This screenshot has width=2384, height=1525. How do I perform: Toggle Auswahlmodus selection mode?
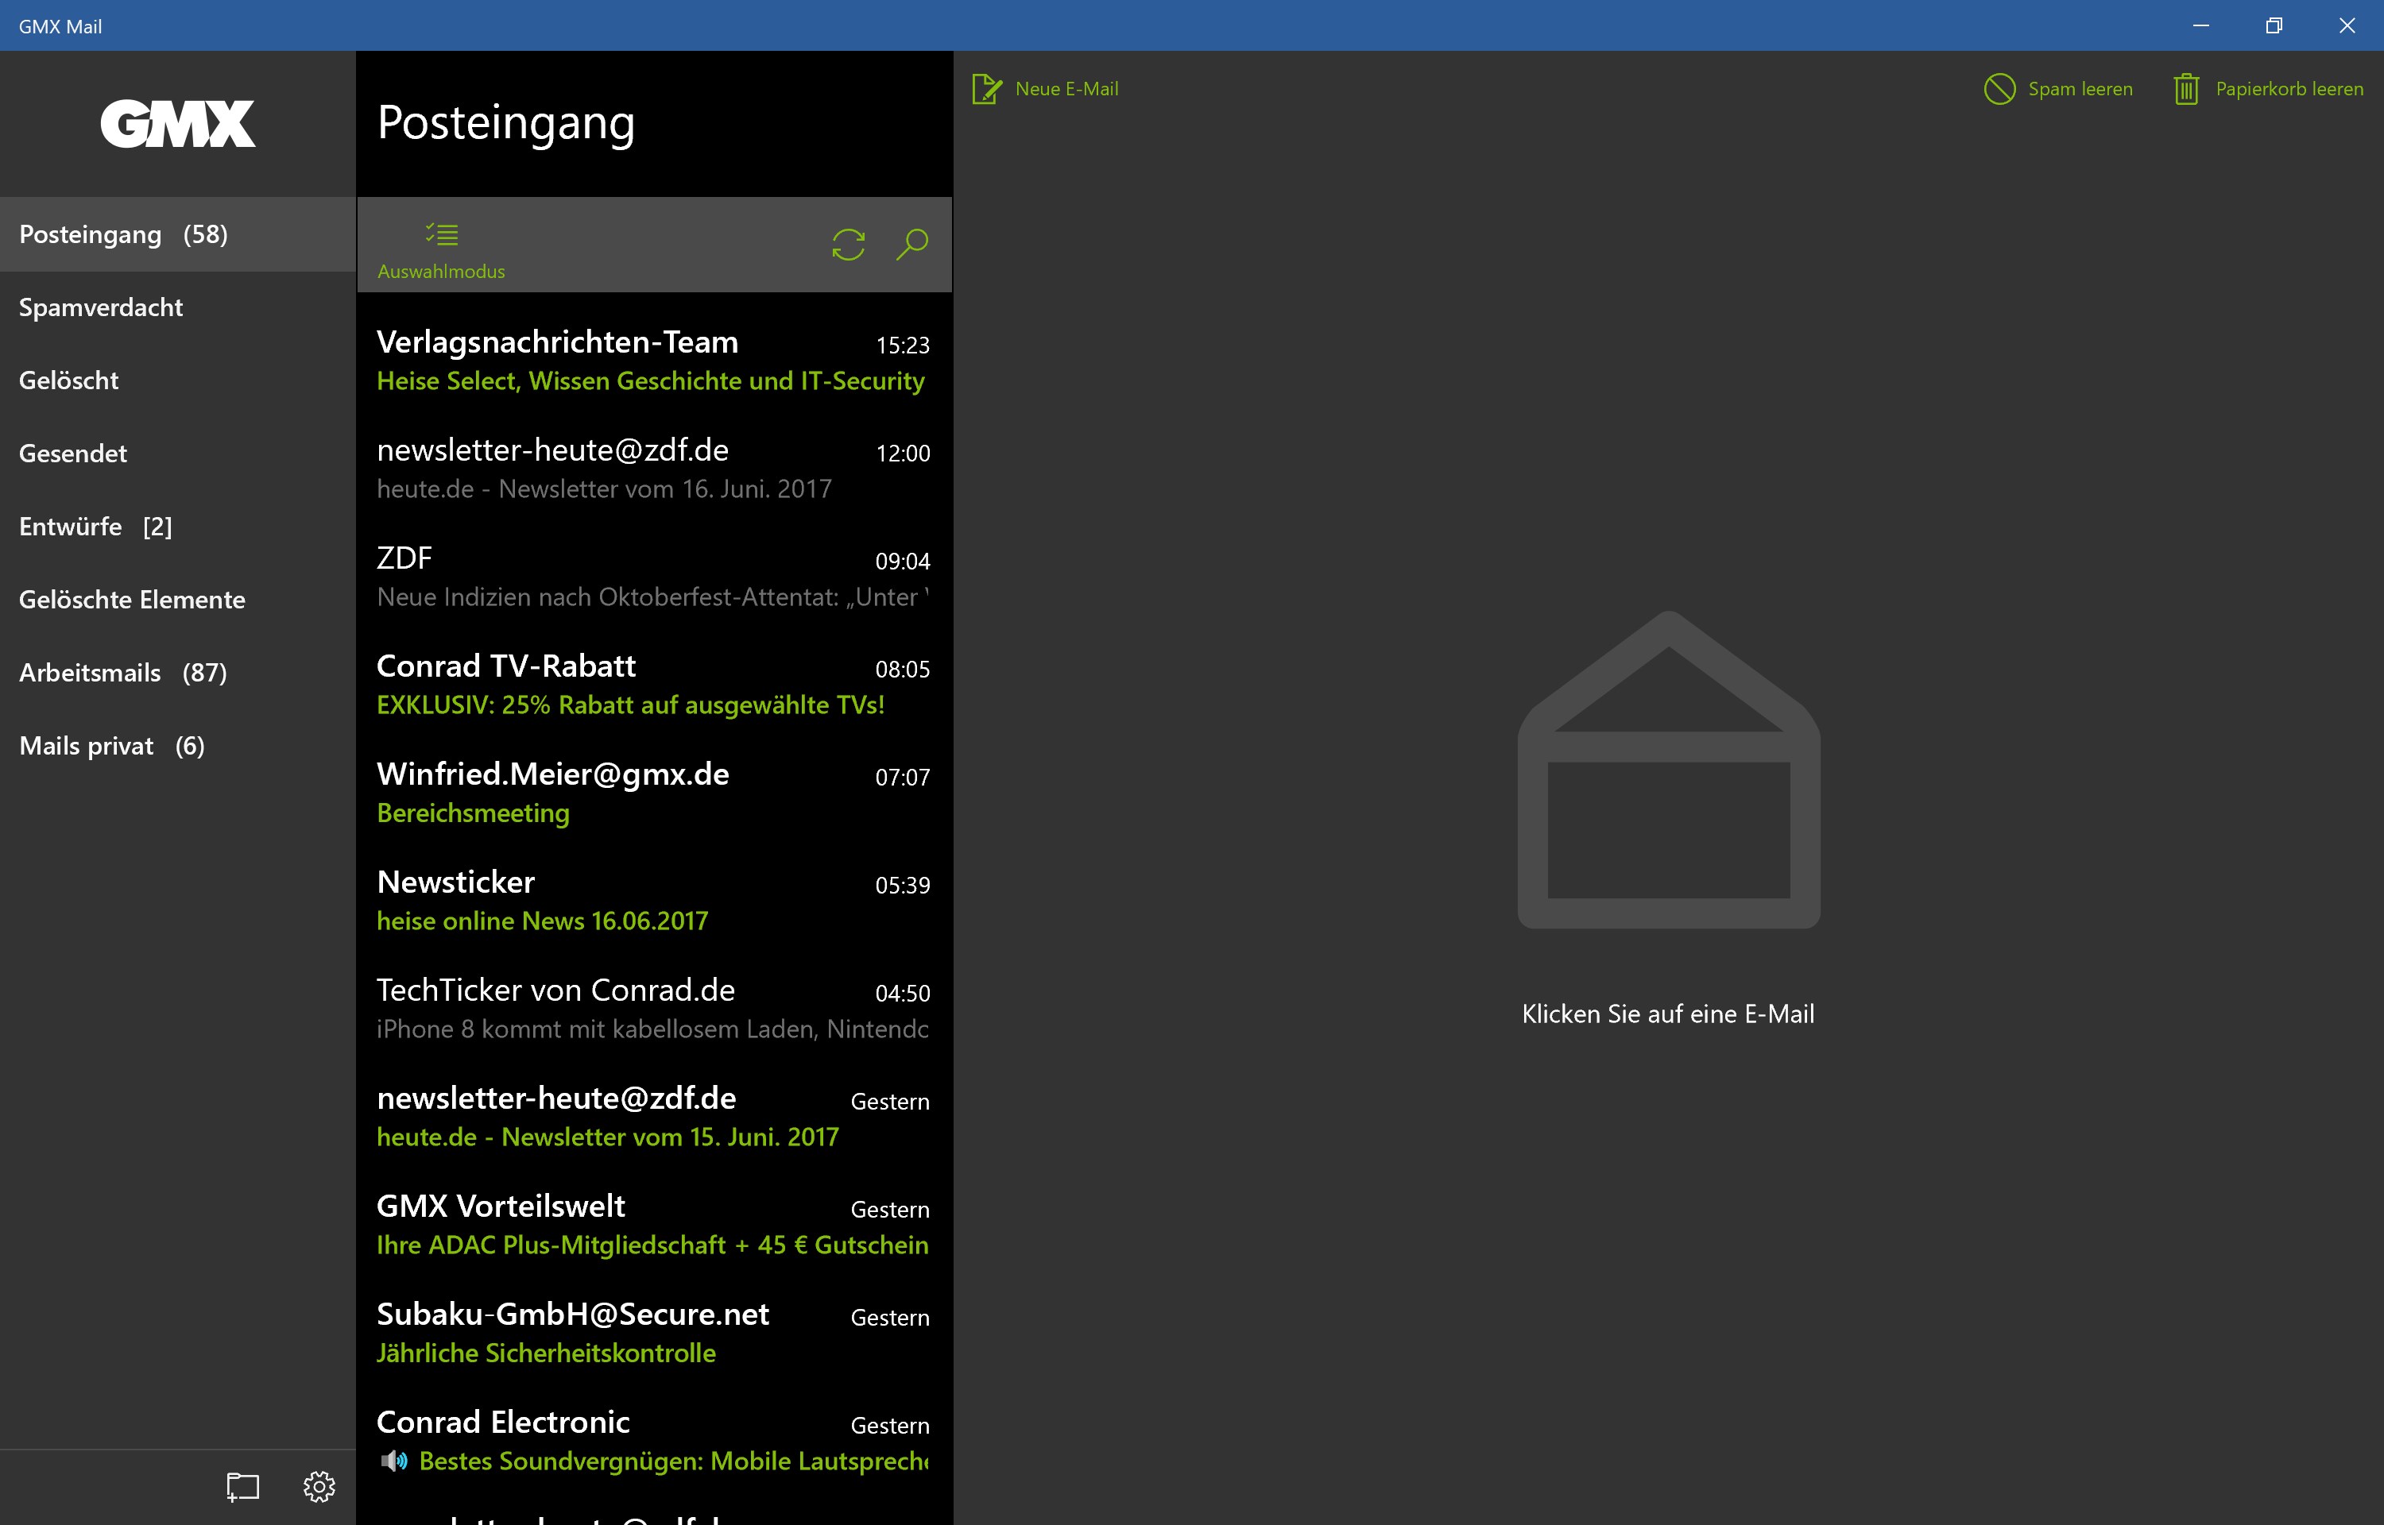coord(441,248)
